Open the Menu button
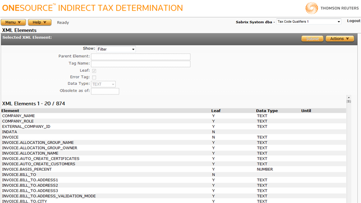 tap(13, 22)
